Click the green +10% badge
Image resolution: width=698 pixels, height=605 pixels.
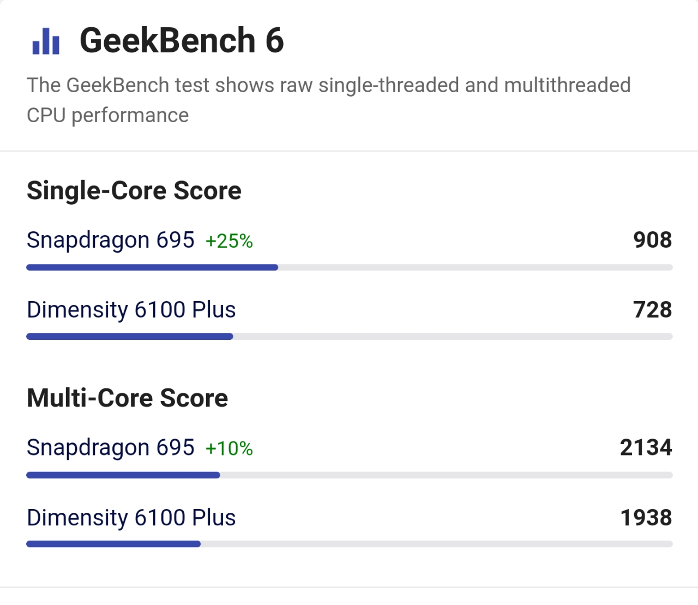(x=229, y=448)
